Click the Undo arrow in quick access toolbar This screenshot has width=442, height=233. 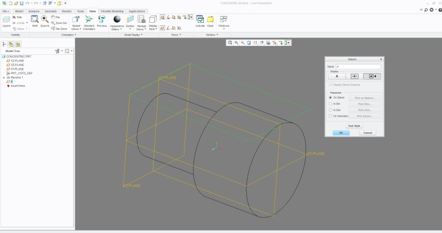coord(27,3)
